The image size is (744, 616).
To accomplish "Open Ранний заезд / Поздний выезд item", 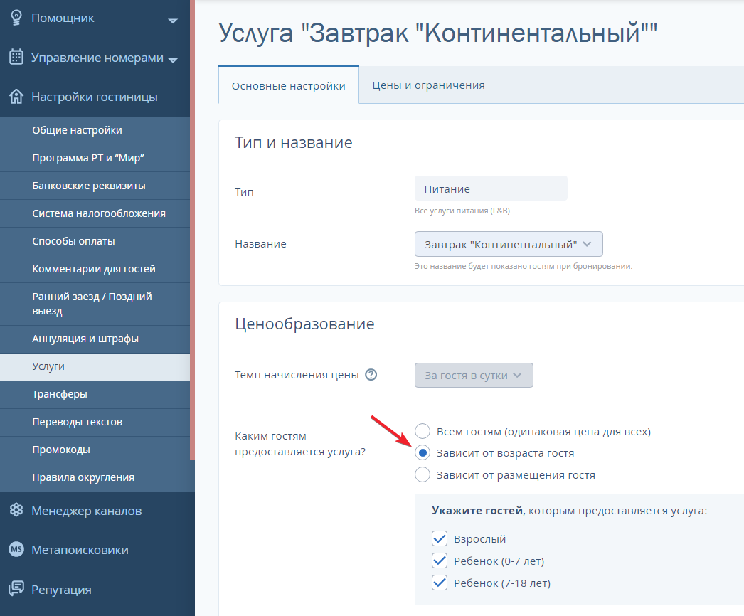I will (x=95, y=304).
